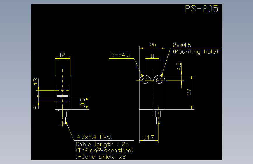Viewport: 253px width, 164px height.
Task: Click the 4.3x2.4 Oval cable note
Action: pyautogui.click(x=94, y=137)
